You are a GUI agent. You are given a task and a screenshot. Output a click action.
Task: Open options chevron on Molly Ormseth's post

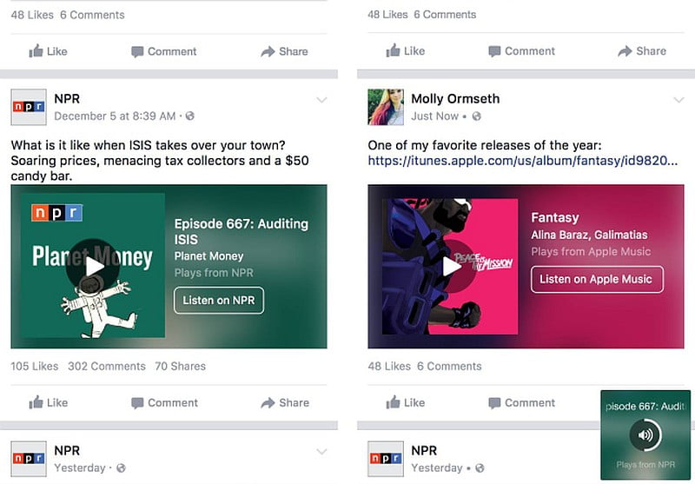(679, 100)
